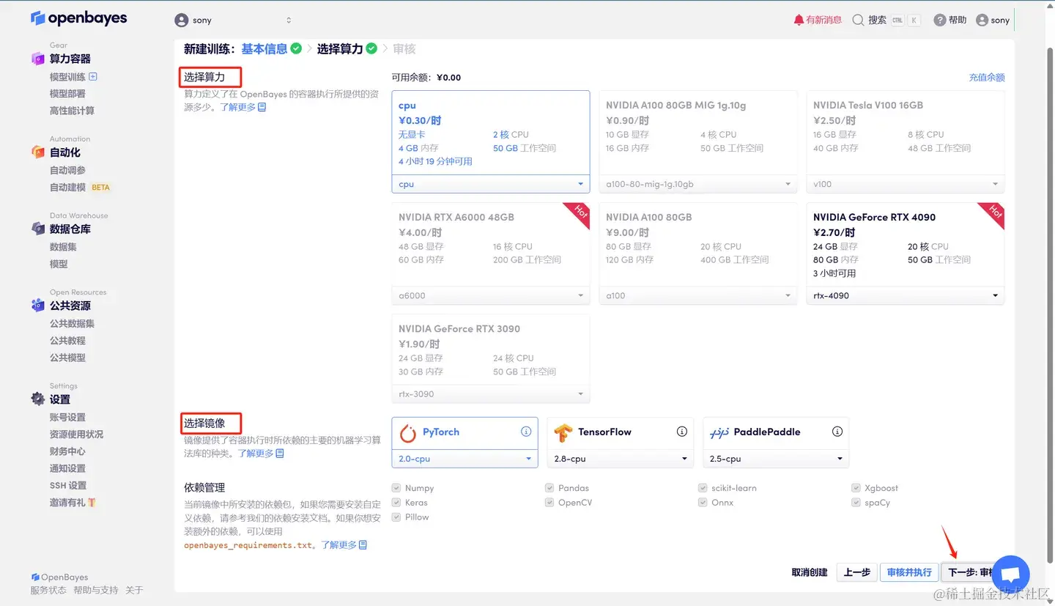Click the 数据仓库 section icon

38,229
